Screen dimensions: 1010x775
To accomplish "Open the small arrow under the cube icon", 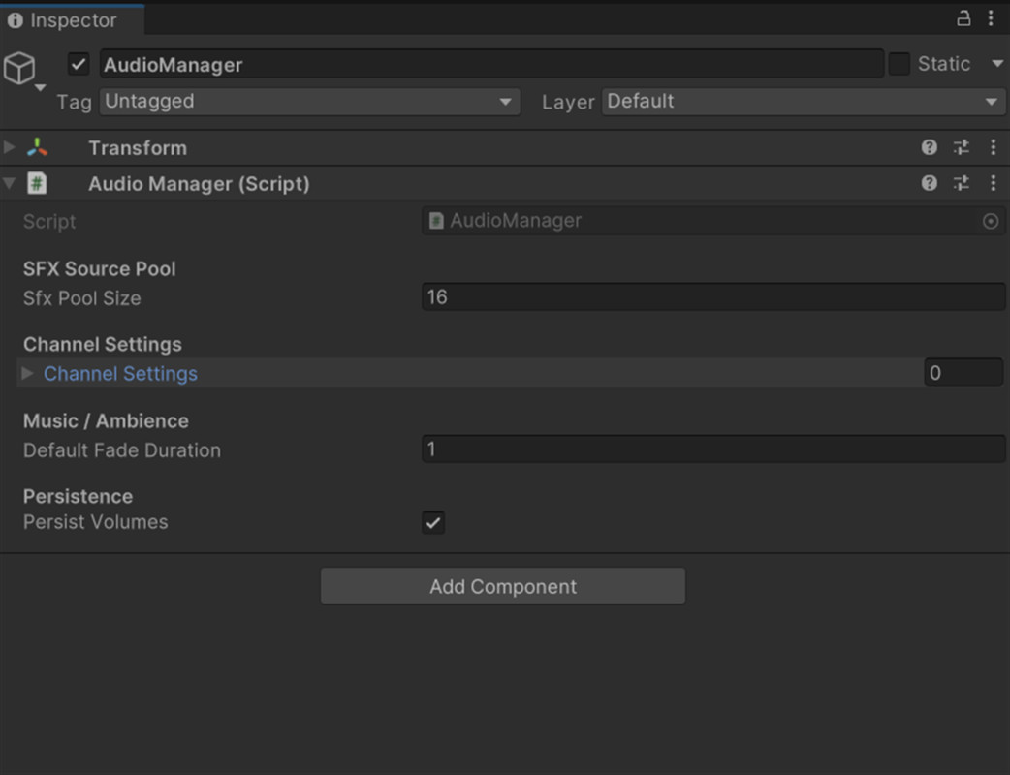I will [40, 87].
